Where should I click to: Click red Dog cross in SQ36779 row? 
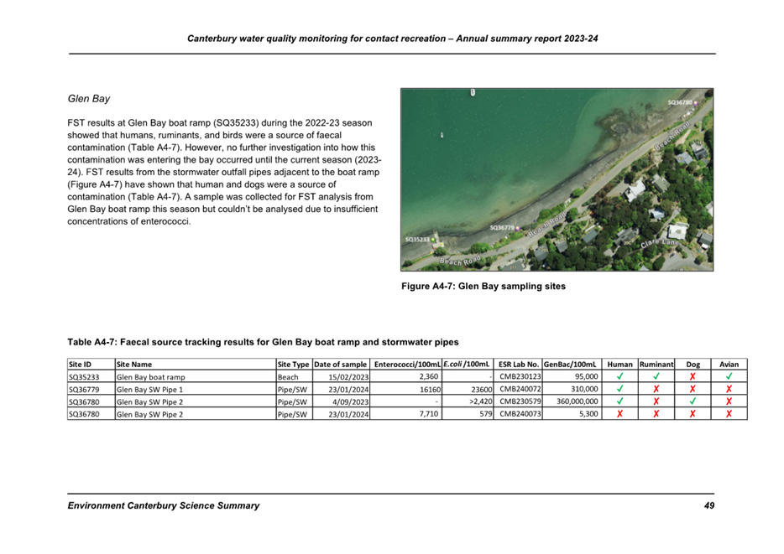tap(693, 390)
